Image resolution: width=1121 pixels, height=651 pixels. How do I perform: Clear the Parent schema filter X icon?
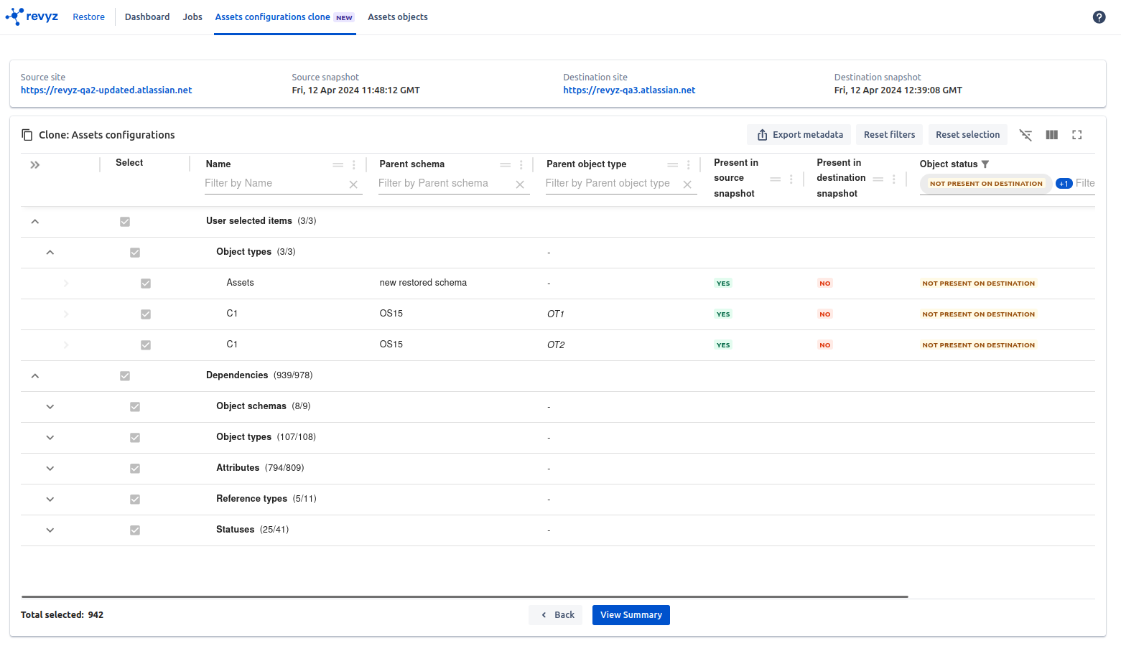(x=520, y=184)
